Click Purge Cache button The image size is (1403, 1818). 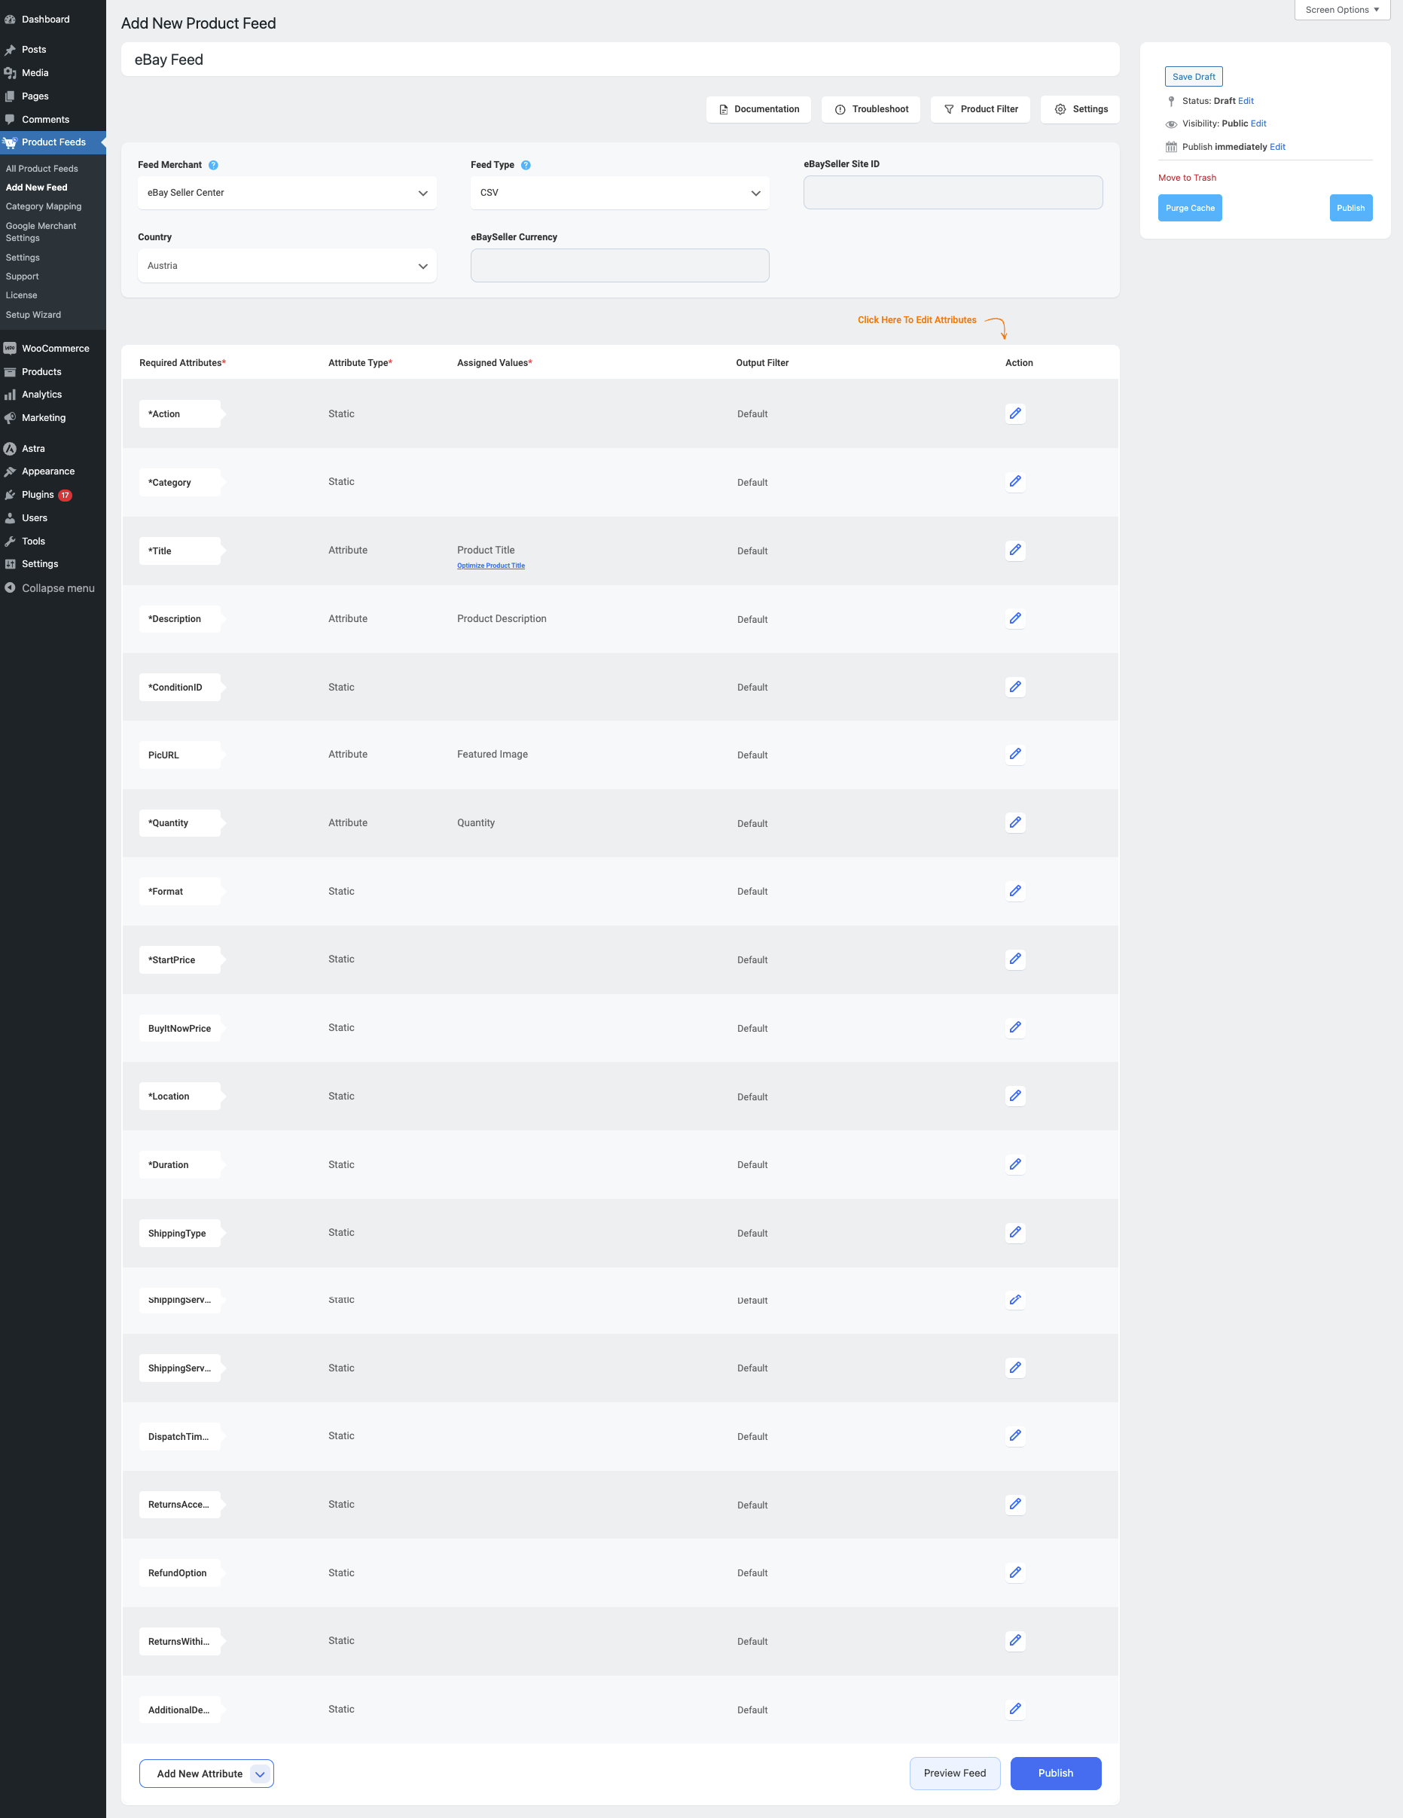tap(1190, 208)
